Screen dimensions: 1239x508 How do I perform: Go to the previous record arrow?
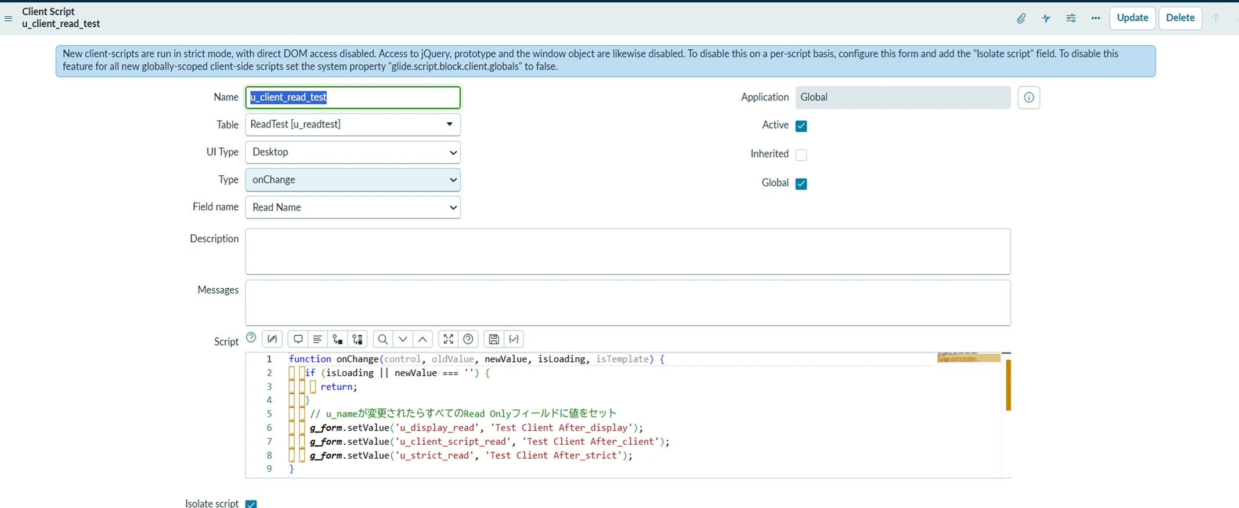pos(1216,18)
